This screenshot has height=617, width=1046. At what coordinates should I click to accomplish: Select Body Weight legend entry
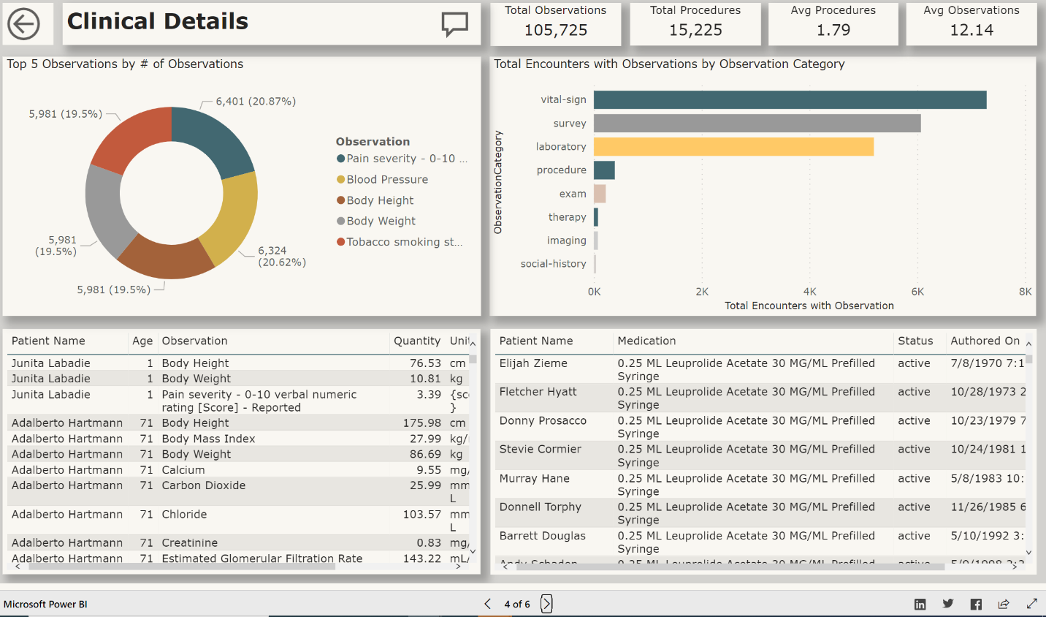(376, 221)
